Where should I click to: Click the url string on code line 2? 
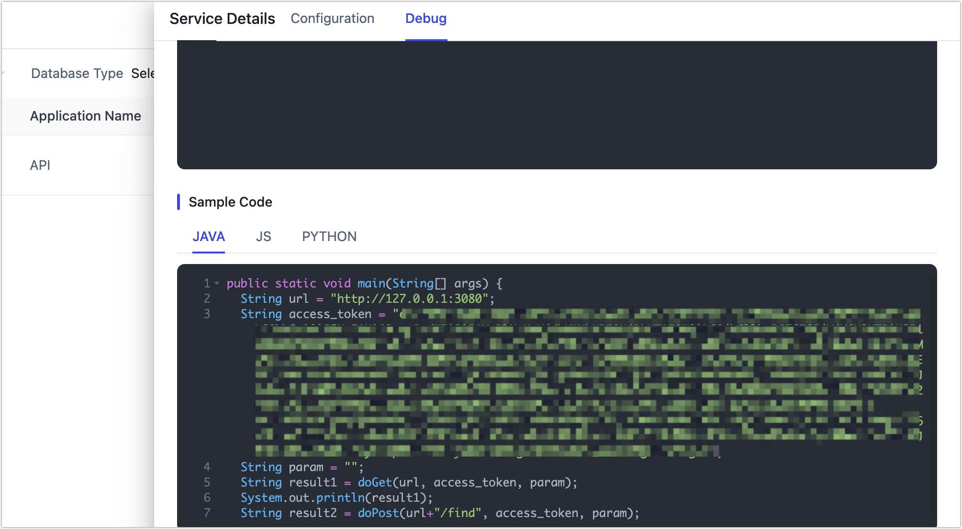click(x=409, y=298)
